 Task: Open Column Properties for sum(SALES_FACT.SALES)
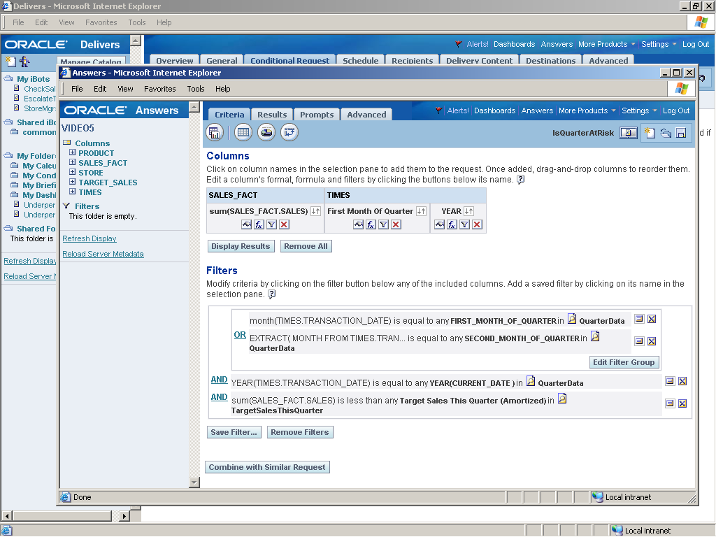(247, 224)
